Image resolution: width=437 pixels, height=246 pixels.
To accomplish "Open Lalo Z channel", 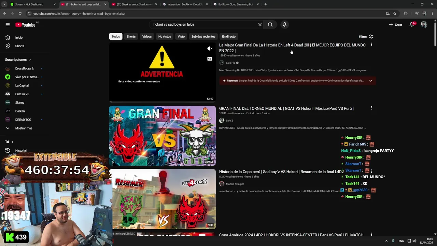I will [229, 121].
